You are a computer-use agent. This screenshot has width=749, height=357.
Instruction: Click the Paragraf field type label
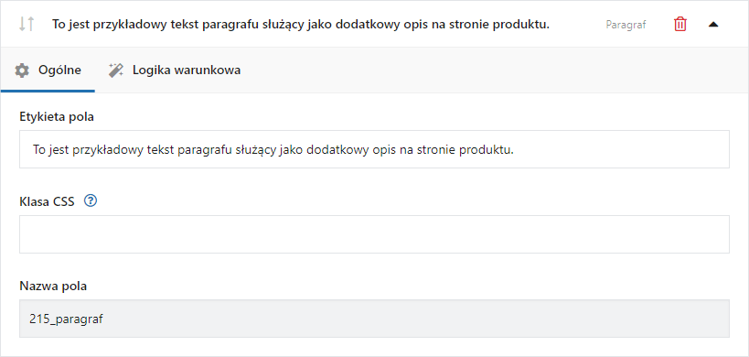(626, 25)
